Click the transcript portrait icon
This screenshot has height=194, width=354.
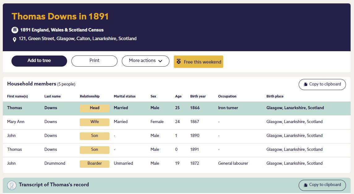click(12, 185)
